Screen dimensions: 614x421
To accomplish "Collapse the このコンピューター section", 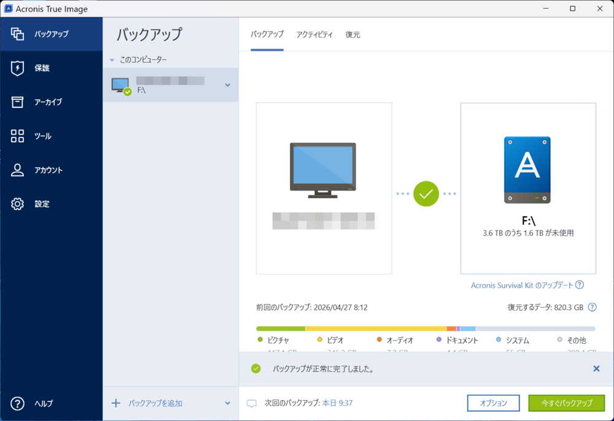I will pos(112,60).
